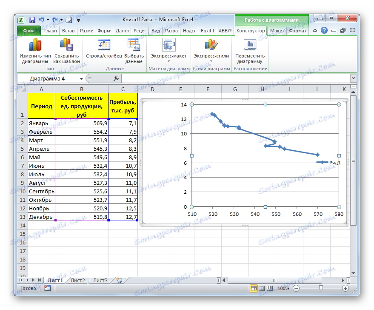Screen dimensions: 374x310
Task: Click cell containing Август
Action: click(42, 183)
